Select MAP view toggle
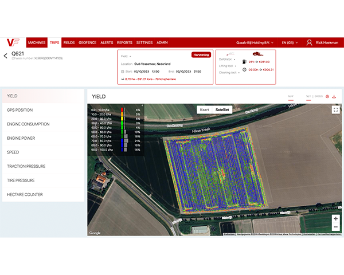The image size is (344, 275). click(x=291, y=96)
